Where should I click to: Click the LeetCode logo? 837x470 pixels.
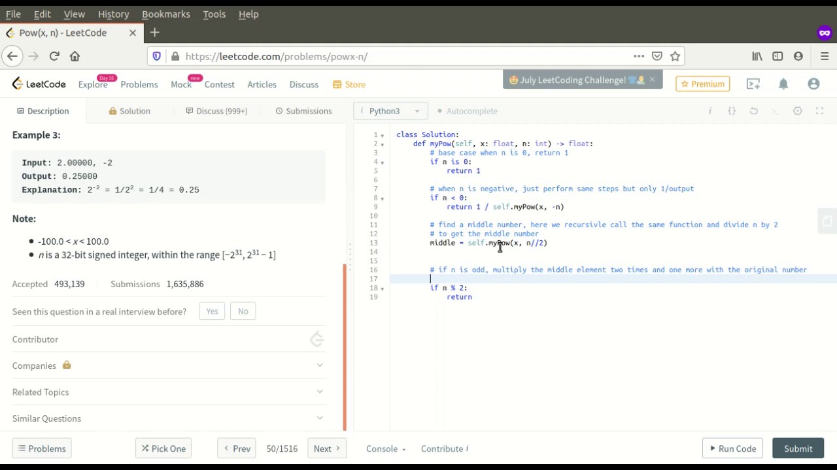click(39, 84)
